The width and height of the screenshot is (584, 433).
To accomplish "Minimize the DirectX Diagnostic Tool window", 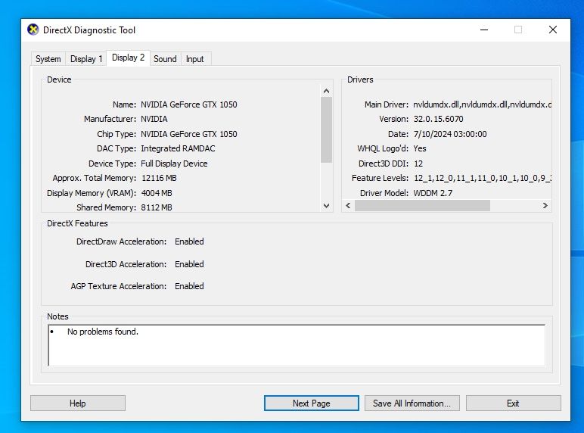I will 484,30.
